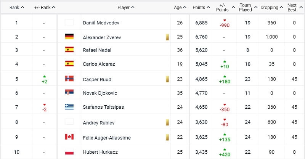Click the gold bar marker in Casper Ruud's row
This screenshot has height=159, width=305.
[x=167, y=79]
